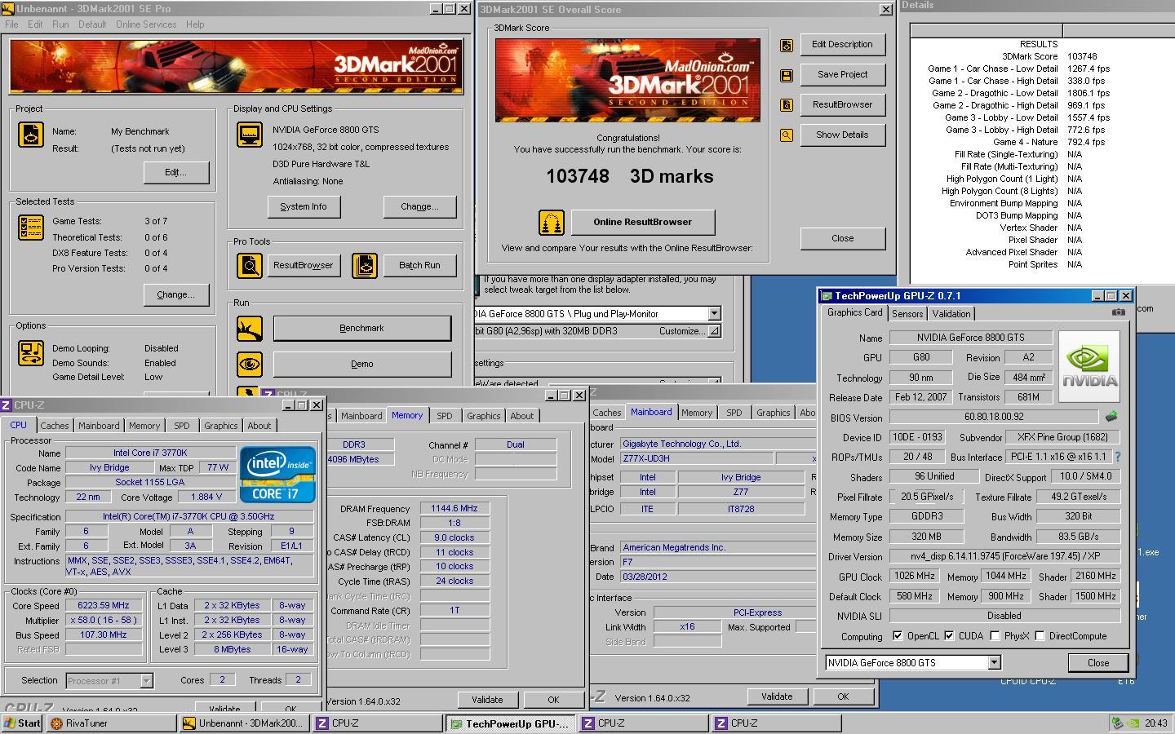Click the Bus Interface question mark icon
The image size is (1175, 734).
pos(1118,458)
